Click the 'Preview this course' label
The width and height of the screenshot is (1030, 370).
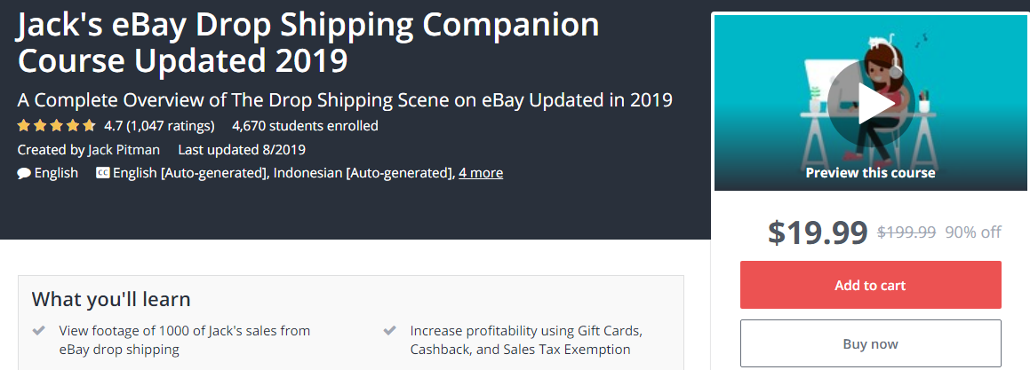click(x=870, y=173)
